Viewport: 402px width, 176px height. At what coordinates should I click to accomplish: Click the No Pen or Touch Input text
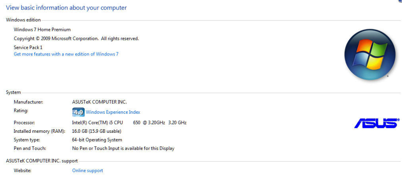click(123, 148)
